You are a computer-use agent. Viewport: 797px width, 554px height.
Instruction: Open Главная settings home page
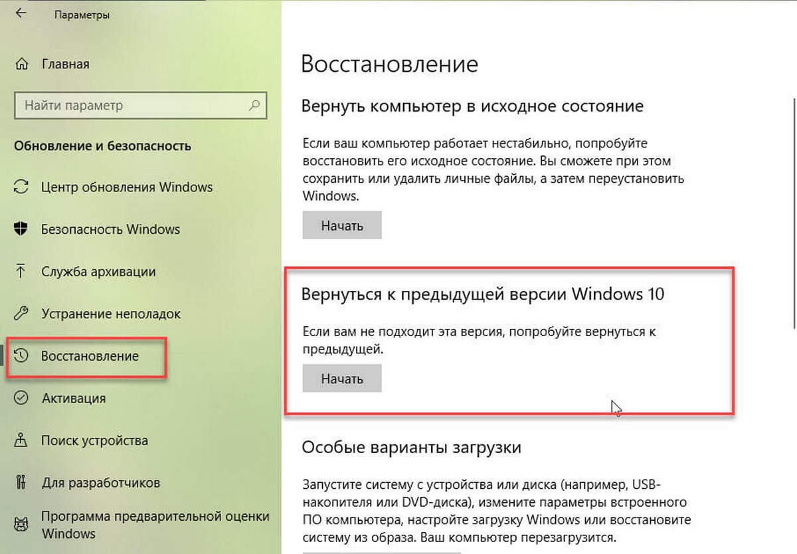tap(65, 64)
